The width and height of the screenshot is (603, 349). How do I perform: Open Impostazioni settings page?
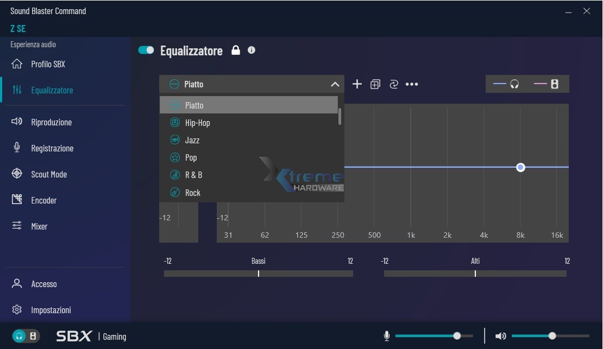[x=51, y=310]
